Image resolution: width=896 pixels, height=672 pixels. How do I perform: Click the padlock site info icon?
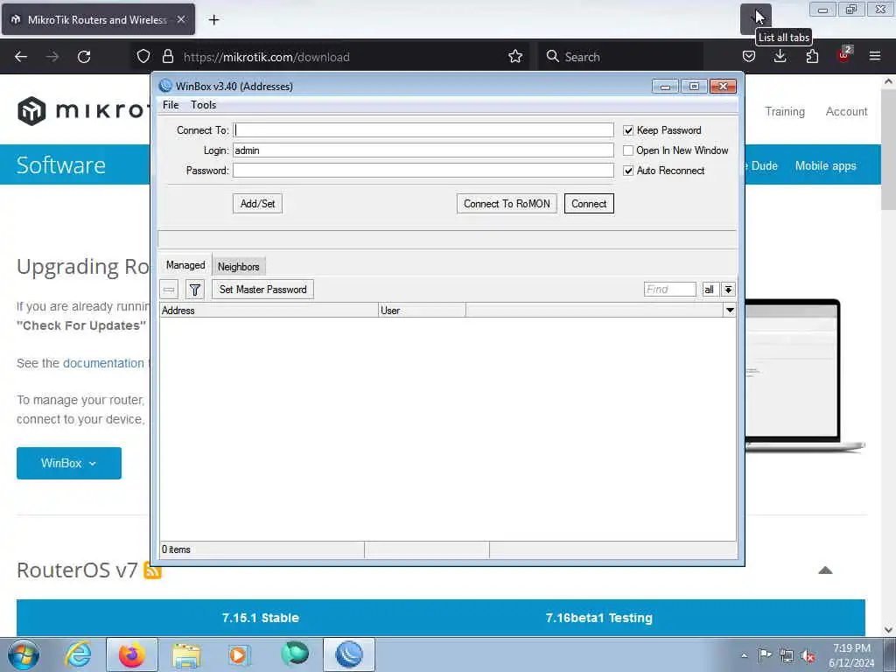pos(167,57)
